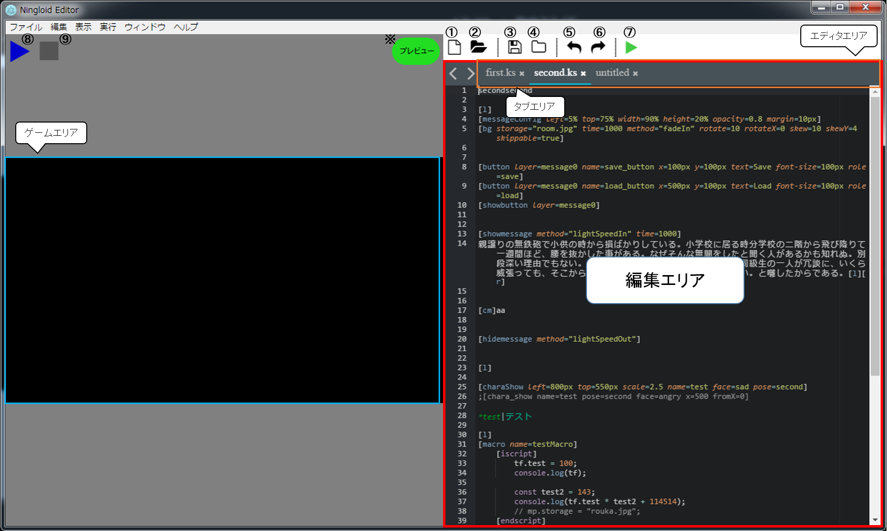Click the [showbutton layer=message0] line
The width and height of the screenshot is (887, 531).
[x=539, y=205]
